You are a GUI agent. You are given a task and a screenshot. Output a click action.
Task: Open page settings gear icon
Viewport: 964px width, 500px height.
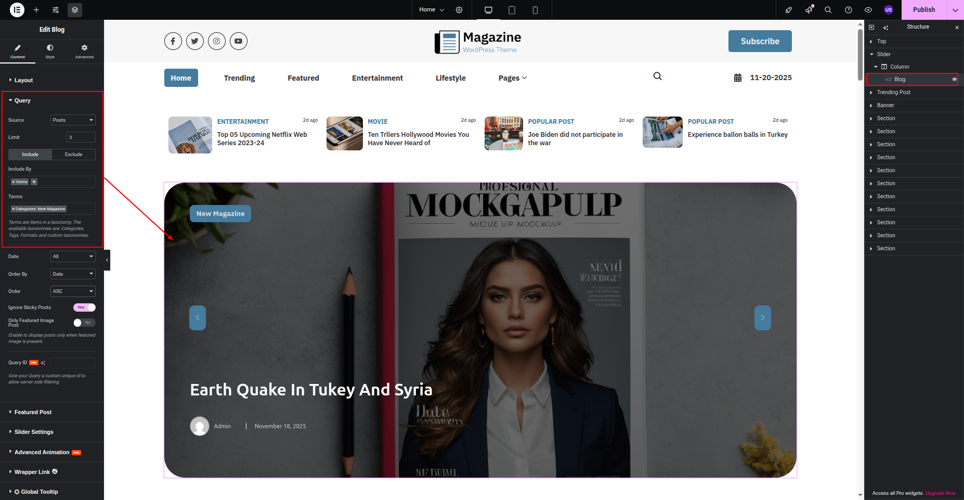click(x=459, y=10)
